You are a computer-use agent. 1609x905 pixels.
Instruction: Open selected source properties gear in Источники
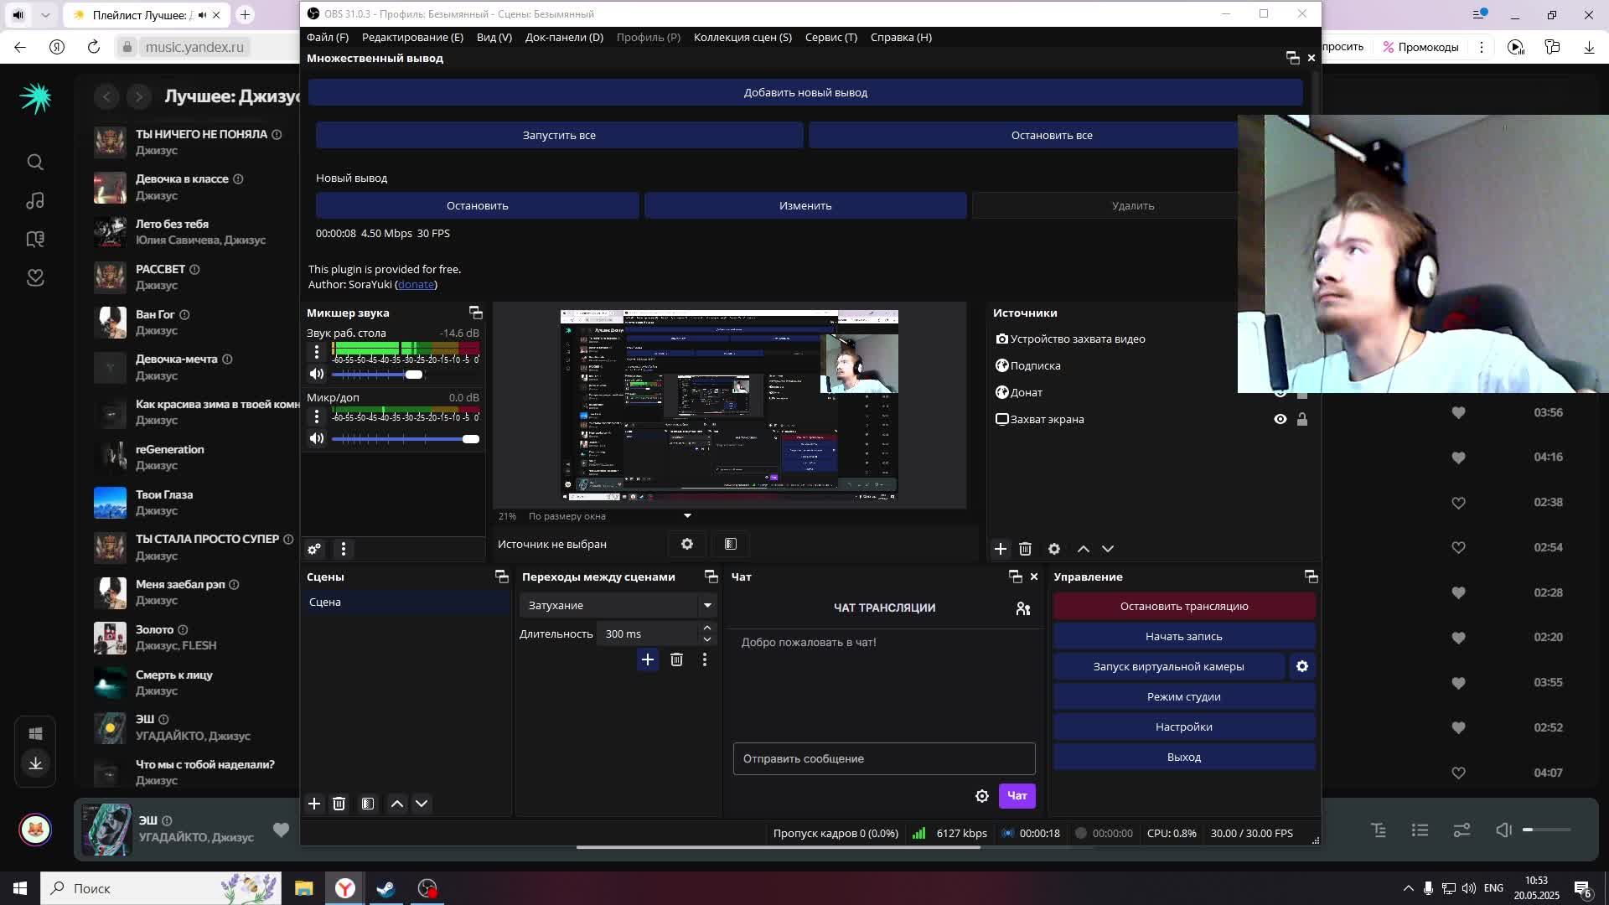tap(1054, 549)
